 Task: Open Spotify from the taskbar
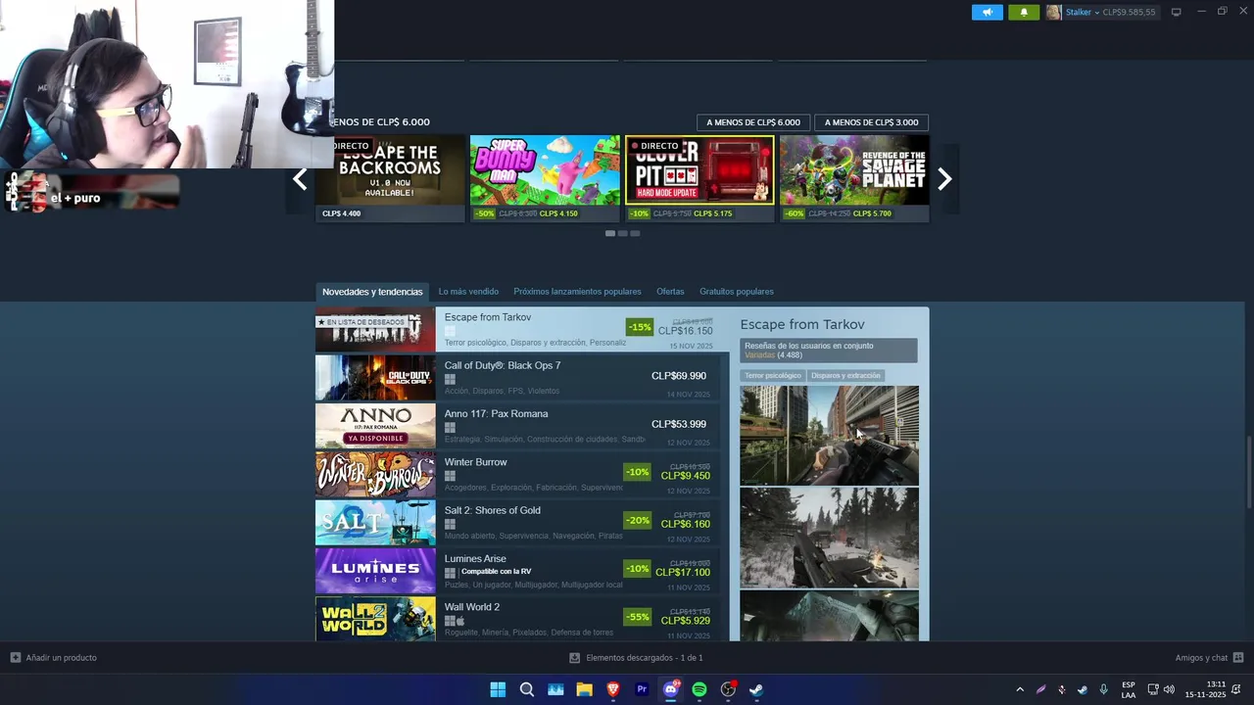point(699,689)
